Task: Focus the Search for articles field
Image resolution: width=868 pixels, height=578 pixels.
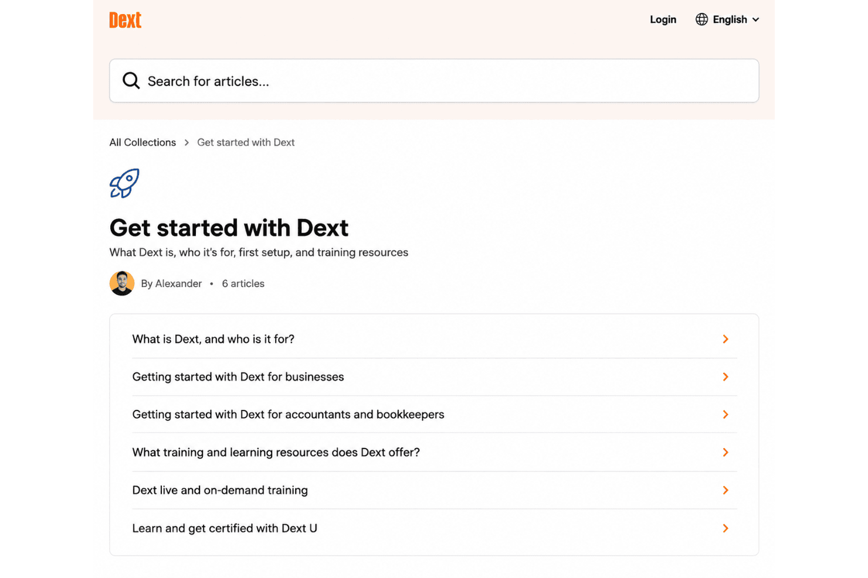Action: (x=434, y=81)
